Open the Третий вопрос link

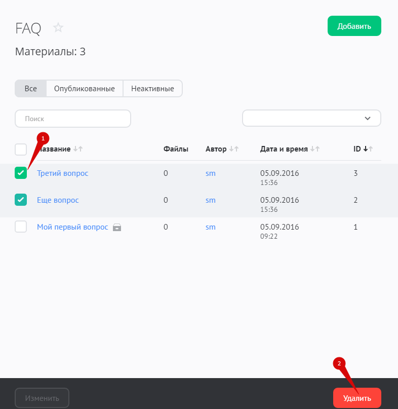pos(63,173)
